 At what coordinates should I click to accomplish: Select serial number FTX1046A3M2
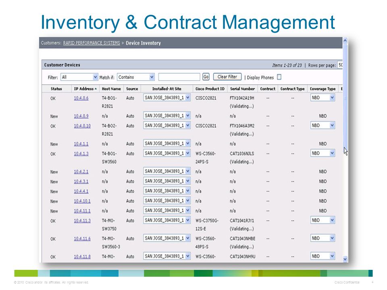pyautogui.click(x=242, y=126)
